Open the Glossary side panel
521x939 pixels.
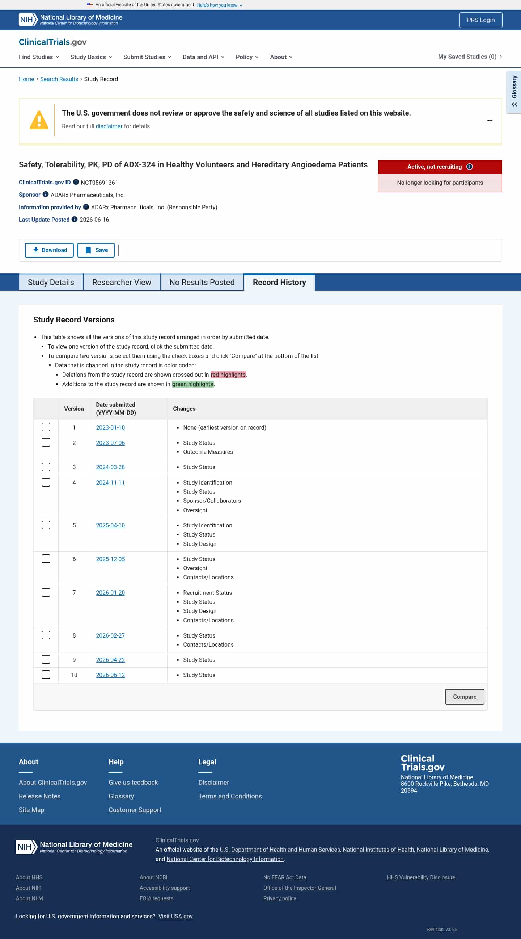coord(514,92)
